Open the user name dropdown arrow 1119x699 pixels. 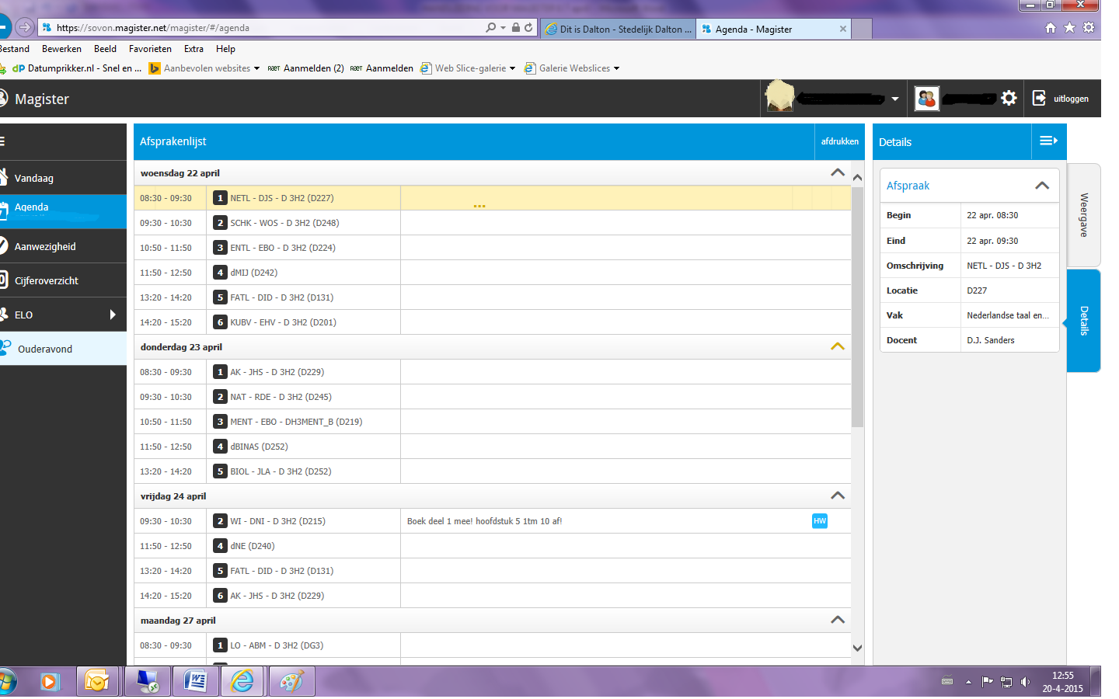pos(895,99)
